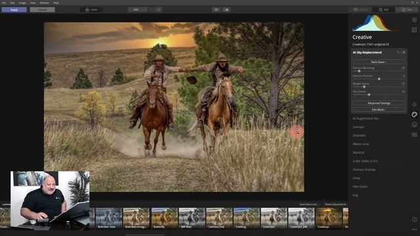Switch to the Info tab
Image resolution: width=420 pixels, height=236 pixels.
click(407, 10)
